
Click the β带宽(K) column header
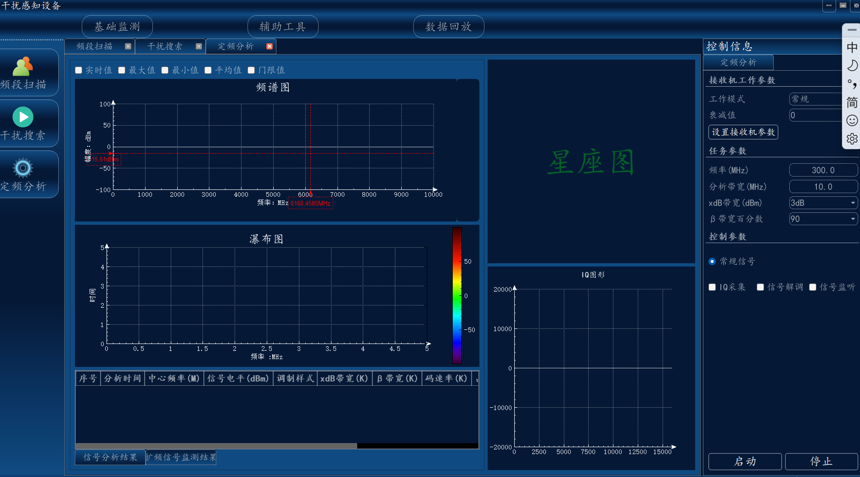click(397, 378)
